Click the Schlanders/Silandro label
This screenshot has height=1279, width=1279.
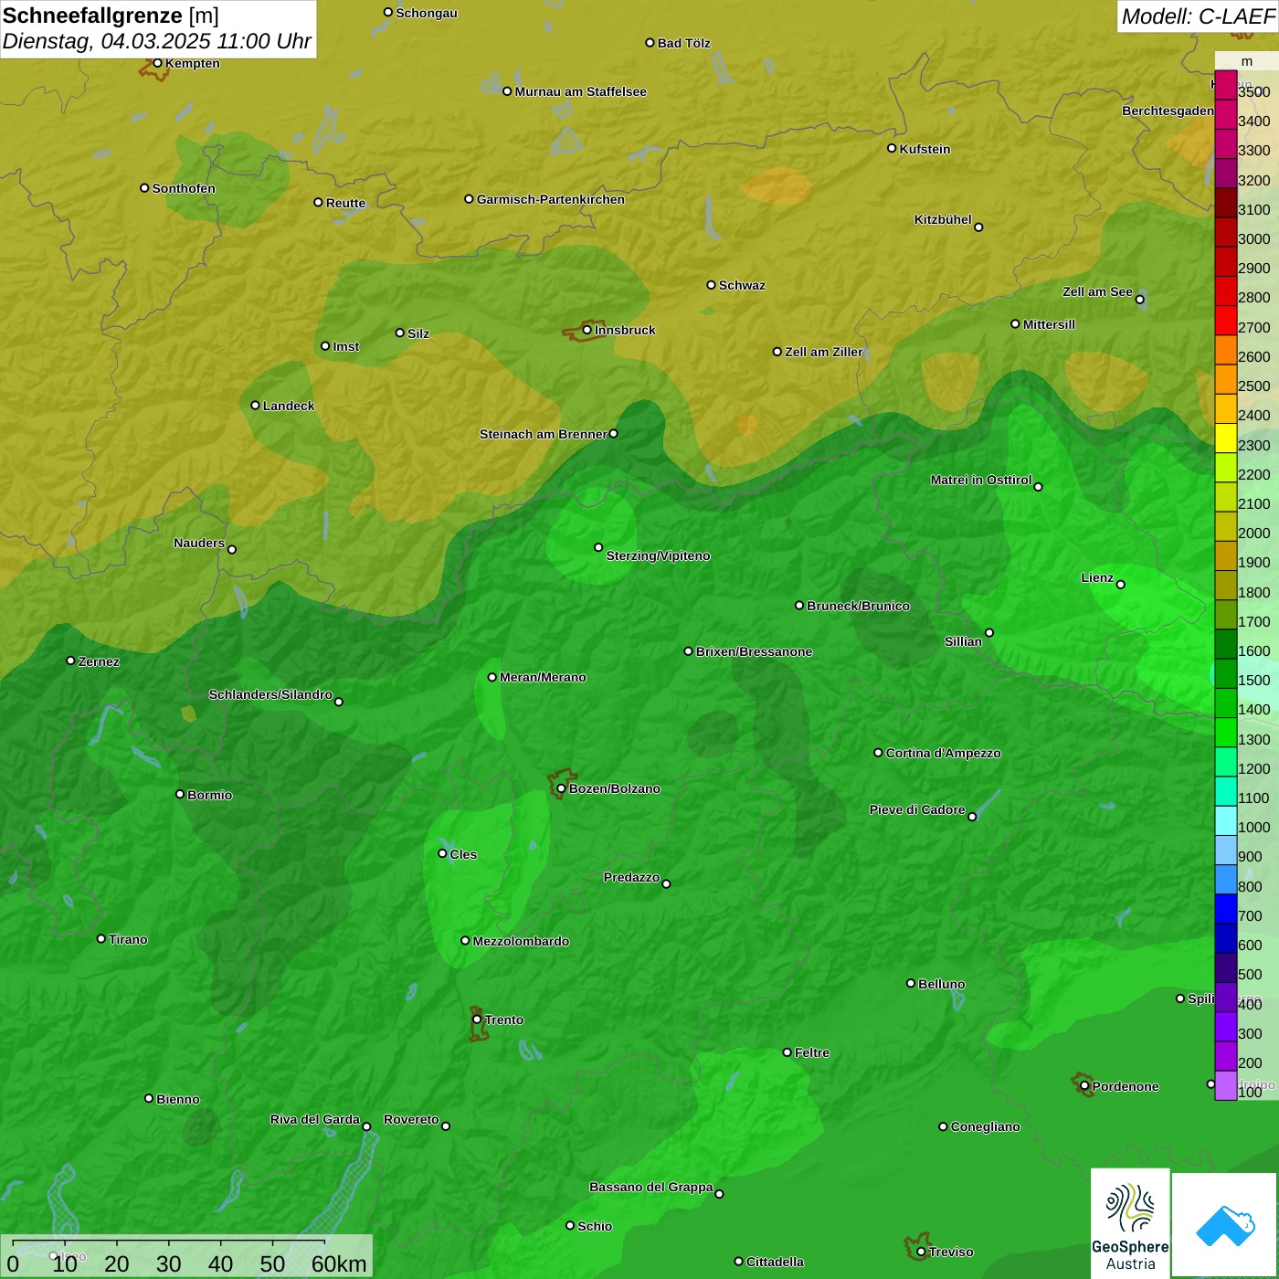click(270, 694)
